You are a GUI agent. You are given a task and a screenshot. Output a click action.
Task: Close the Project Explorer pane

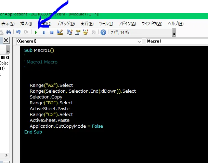point(6,40)
